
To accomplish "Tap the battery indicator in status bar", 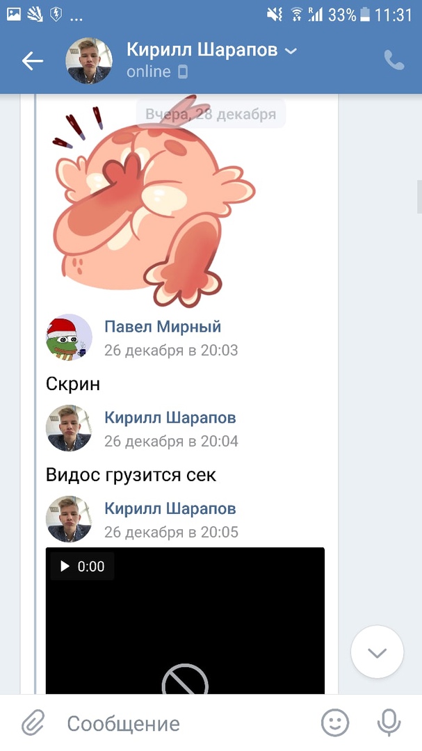I will pos(366,15).
